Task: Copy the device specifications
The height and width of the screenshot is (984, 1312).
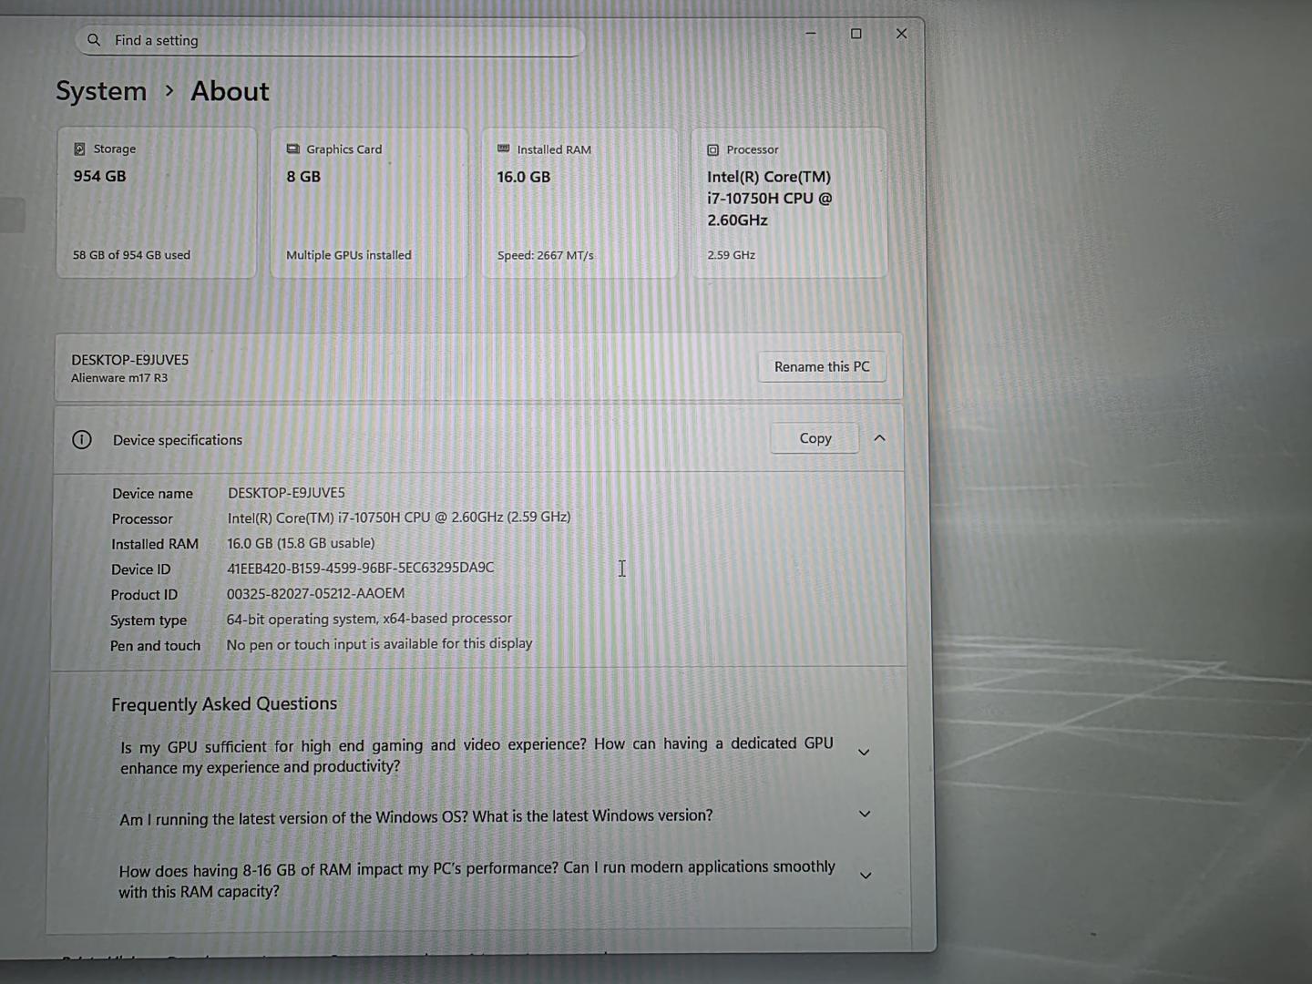Action: click(x=815, y=438)
